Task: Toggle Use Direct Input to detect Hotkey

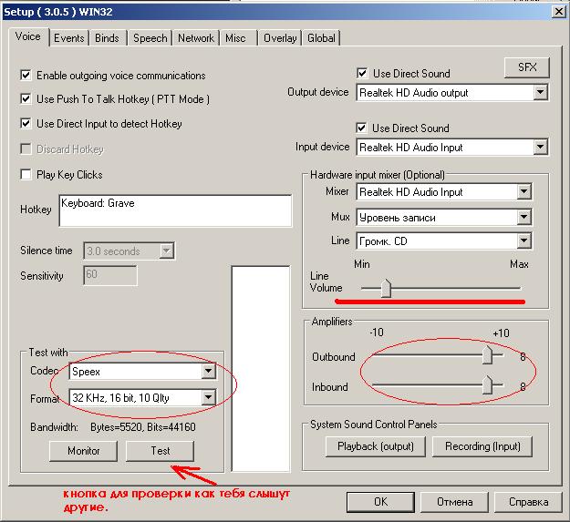Action: (26, 123)
